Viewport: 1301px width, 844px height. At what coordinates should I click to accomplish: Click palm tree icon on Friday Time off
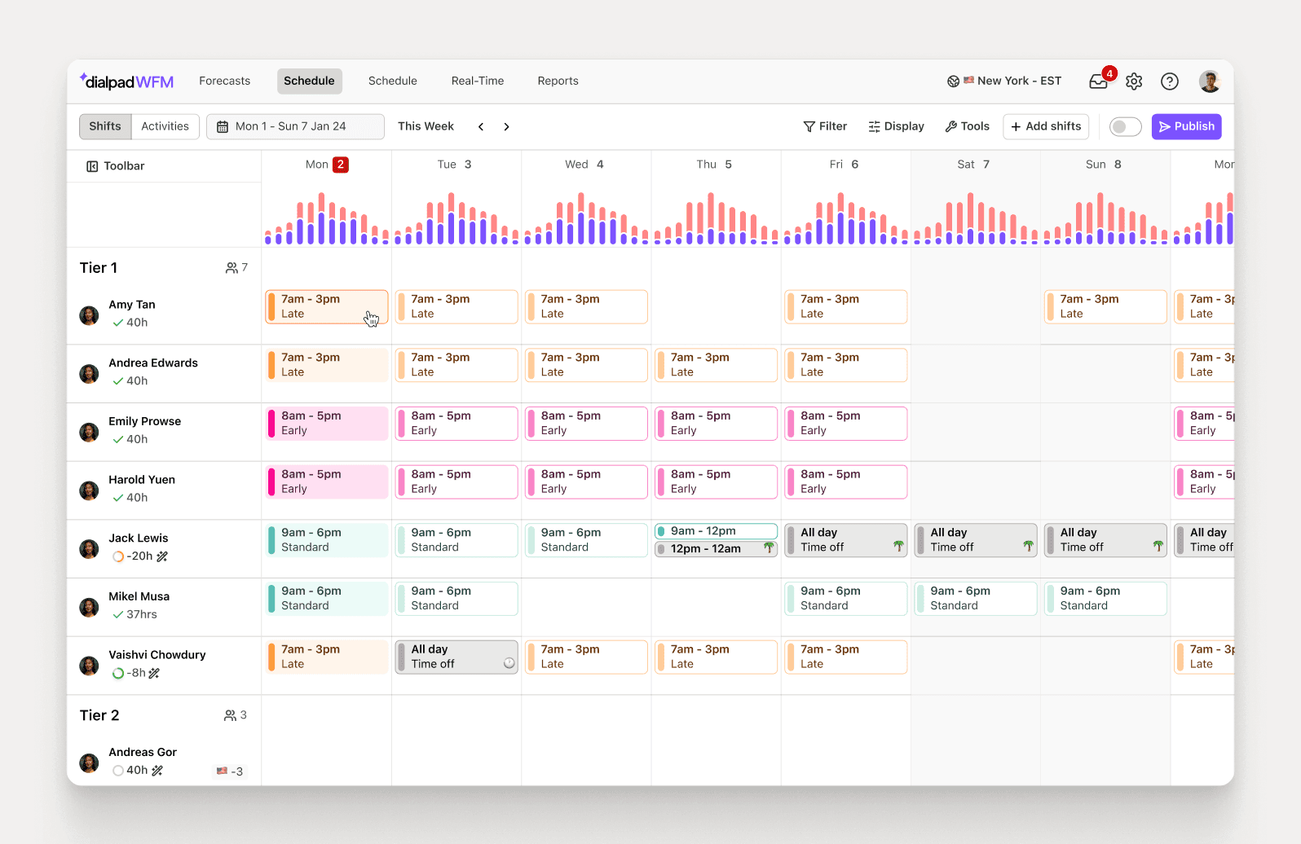point(898,547)
